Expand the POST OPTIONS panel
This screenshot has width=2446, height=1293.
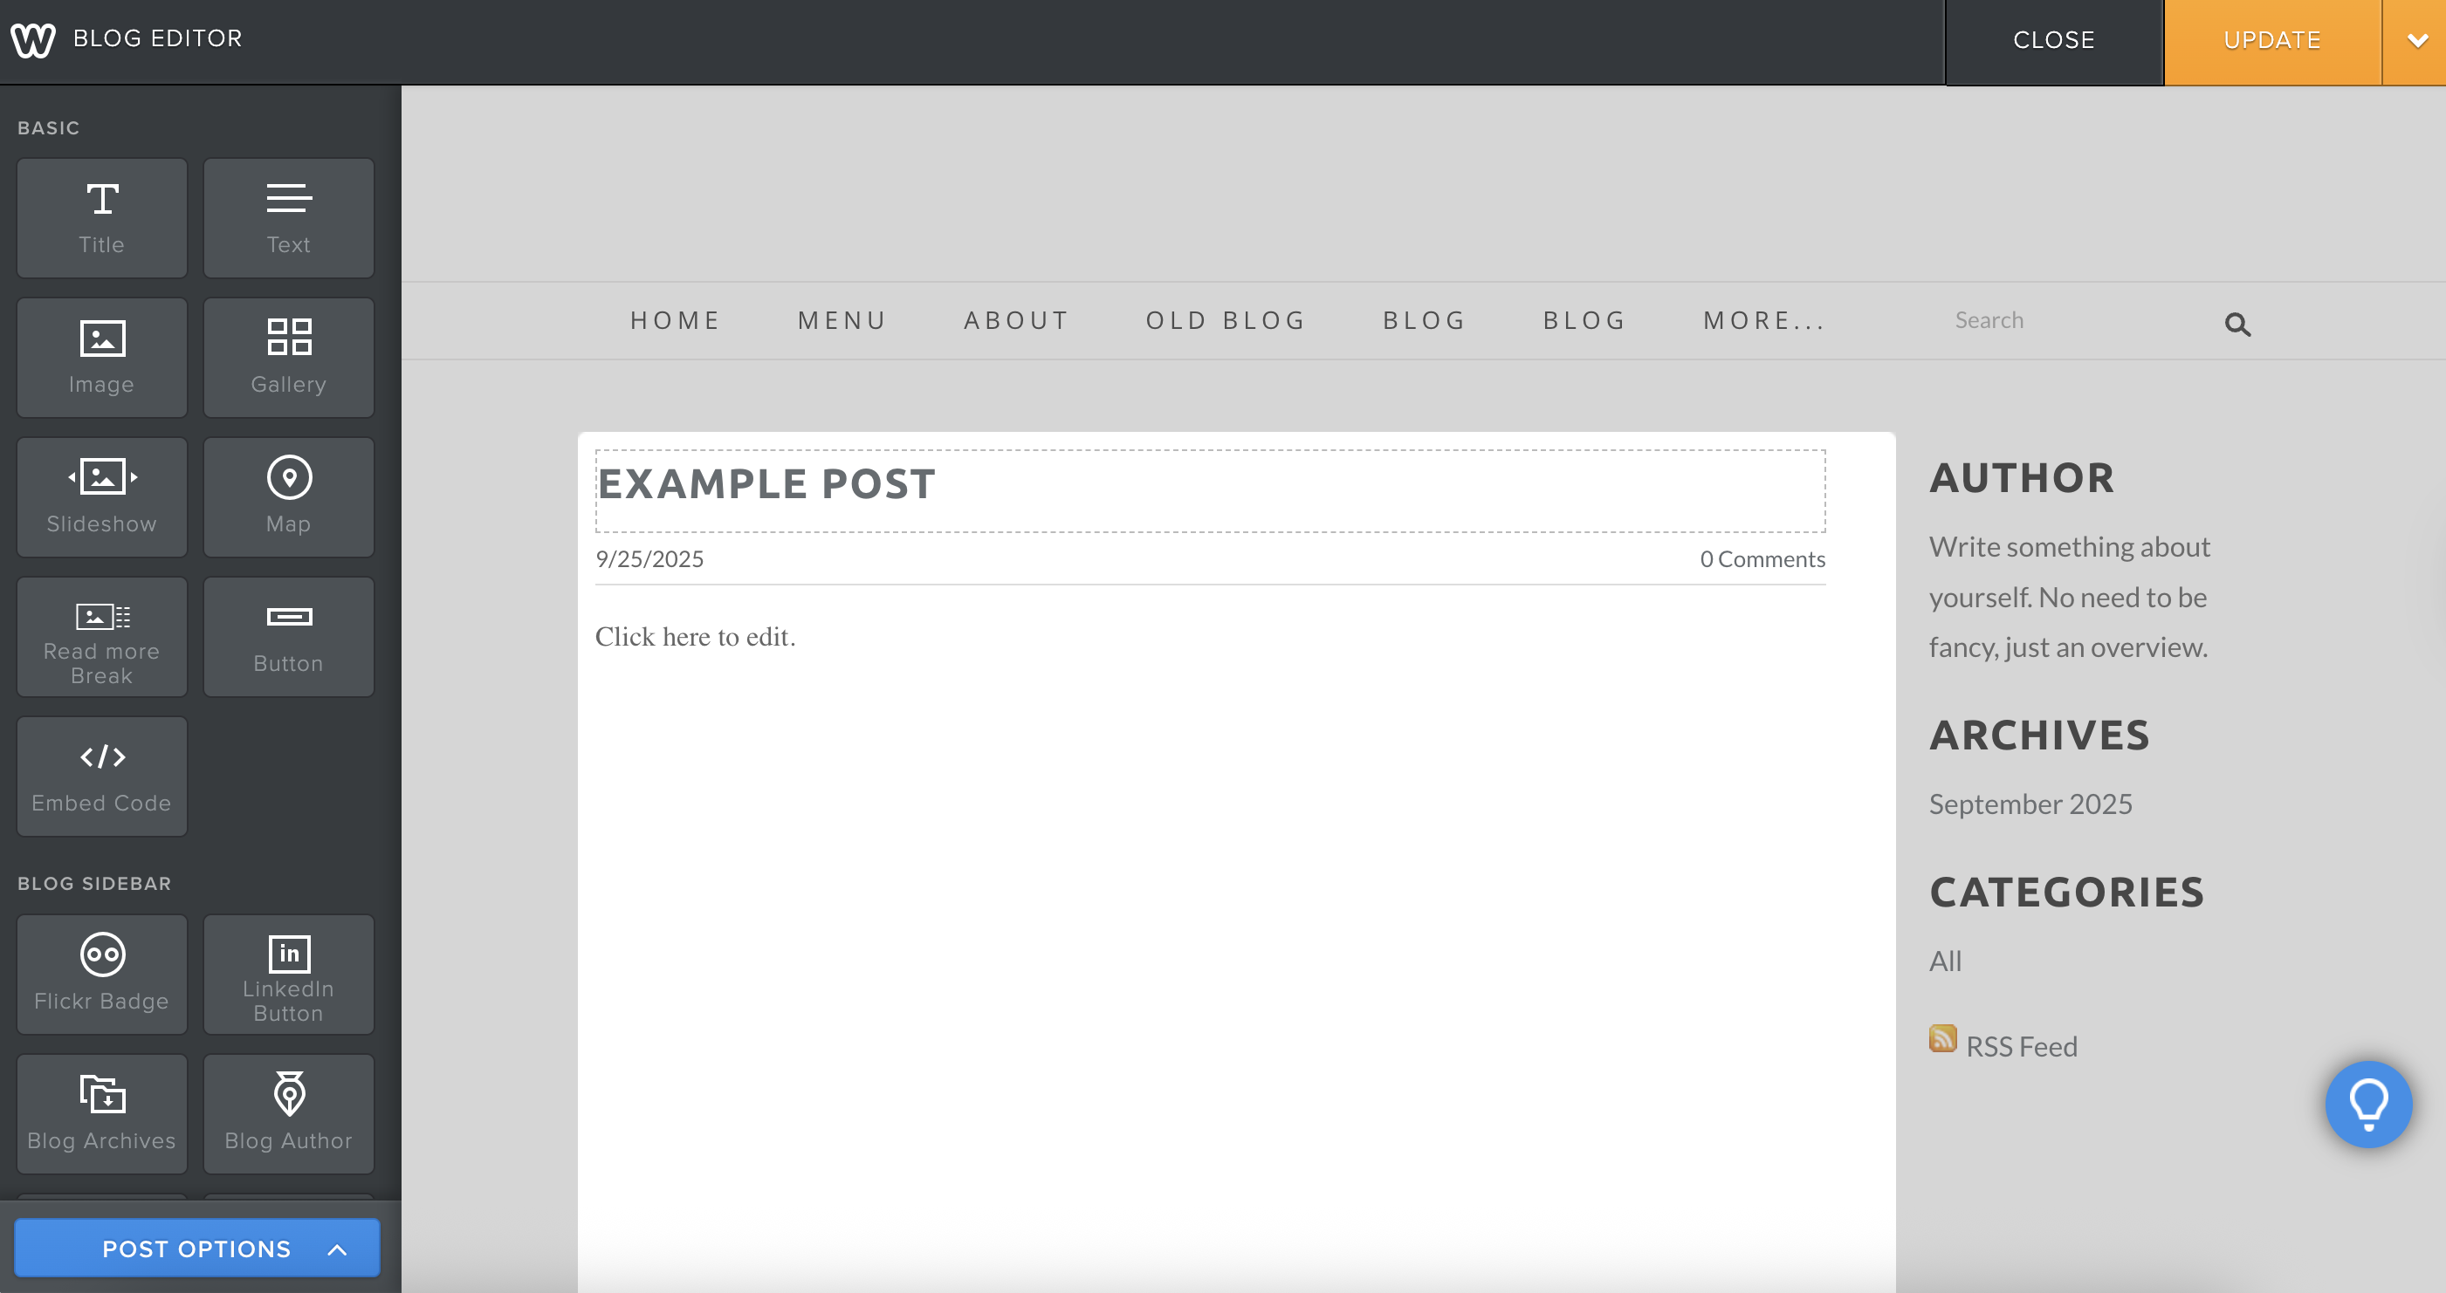coord(197,1249)
